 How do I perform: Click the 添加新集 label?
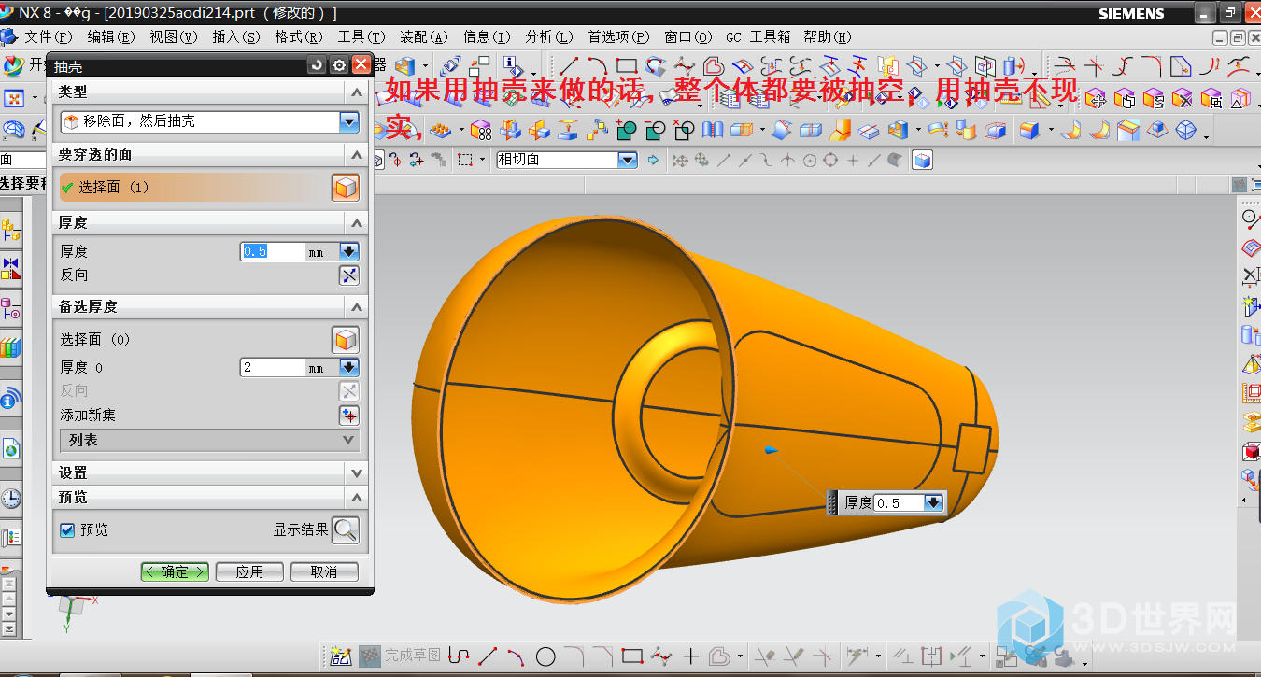(89, 415)
